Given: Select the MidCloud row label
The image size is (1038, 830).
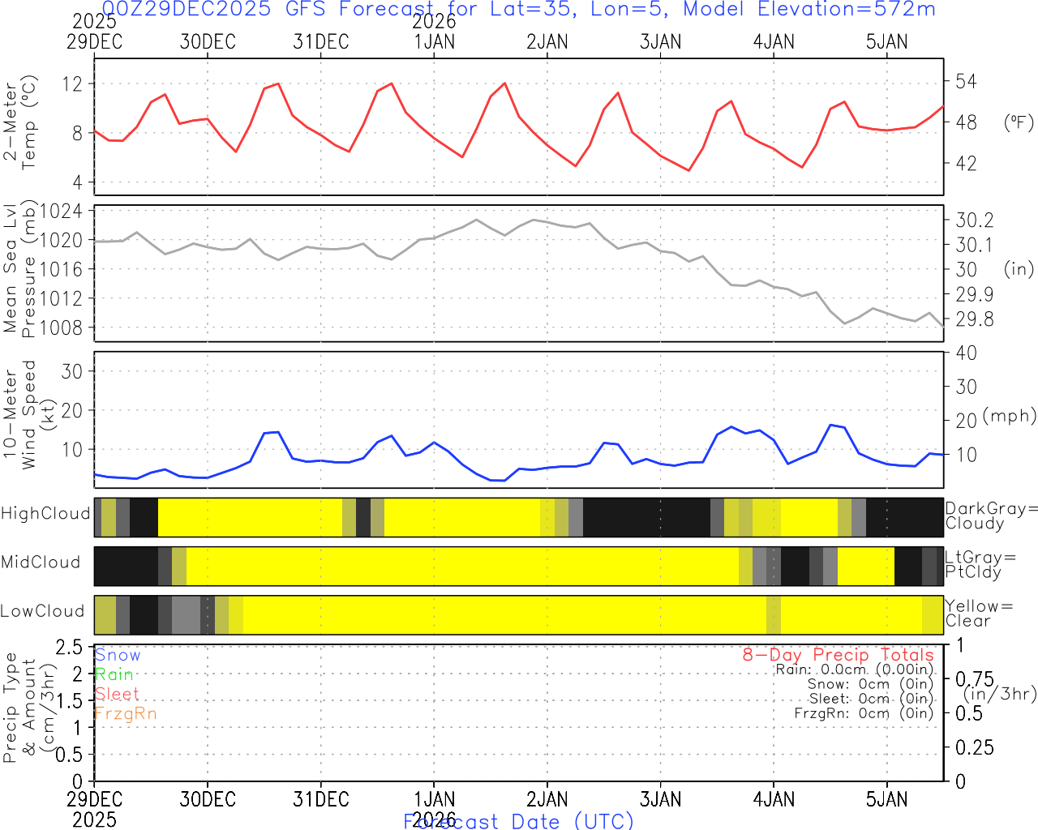Looking at the screenshot, I should point(41,562).
